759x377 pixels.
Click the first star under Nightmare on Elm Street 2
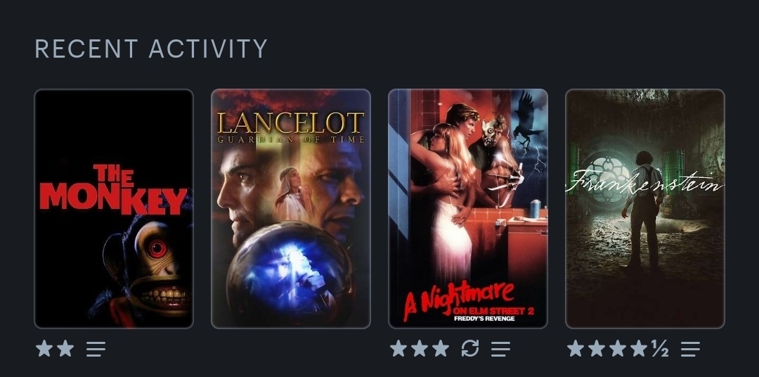(x=398, y=348)
